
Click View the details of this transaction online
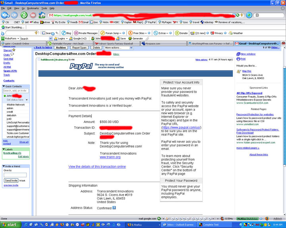[x=97, y=167]
